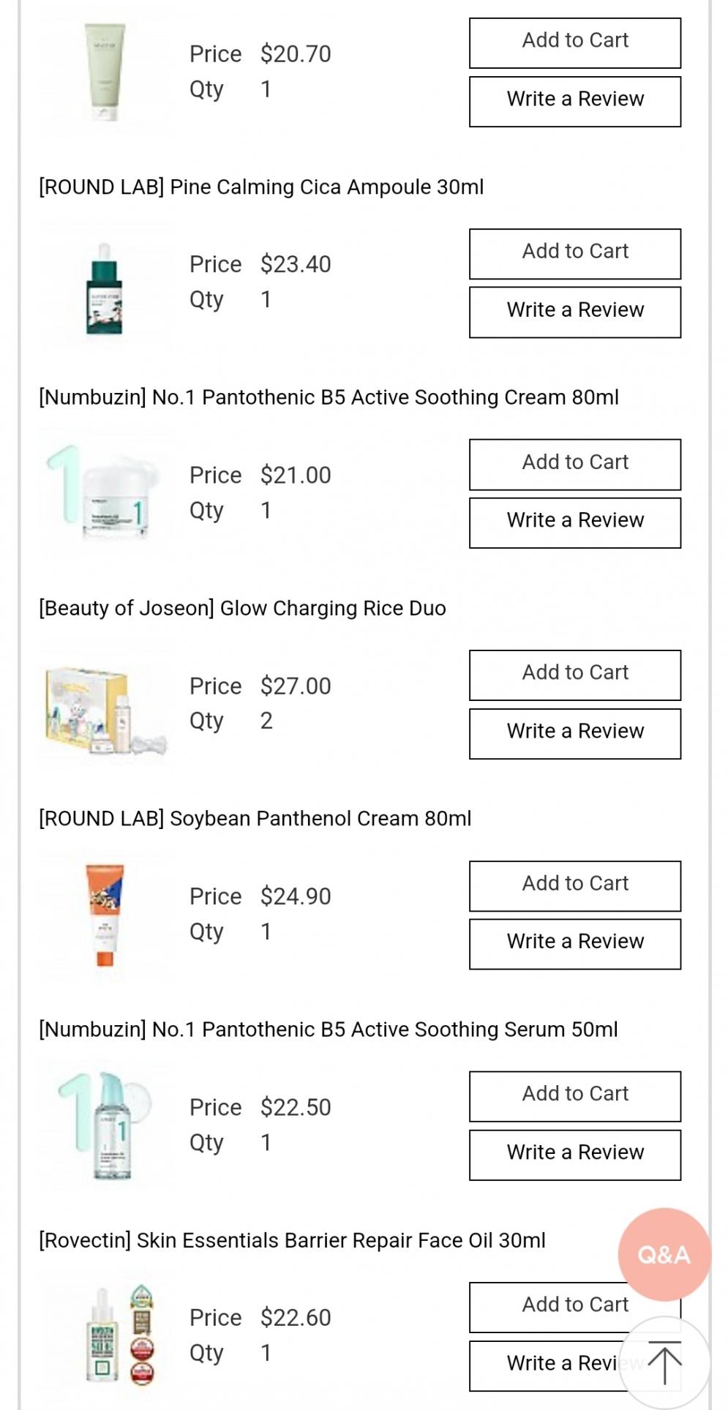This screenshot has width=728, height=1410.
Task: Add the $20.70 top product to cart
Action: pos(574,42)
